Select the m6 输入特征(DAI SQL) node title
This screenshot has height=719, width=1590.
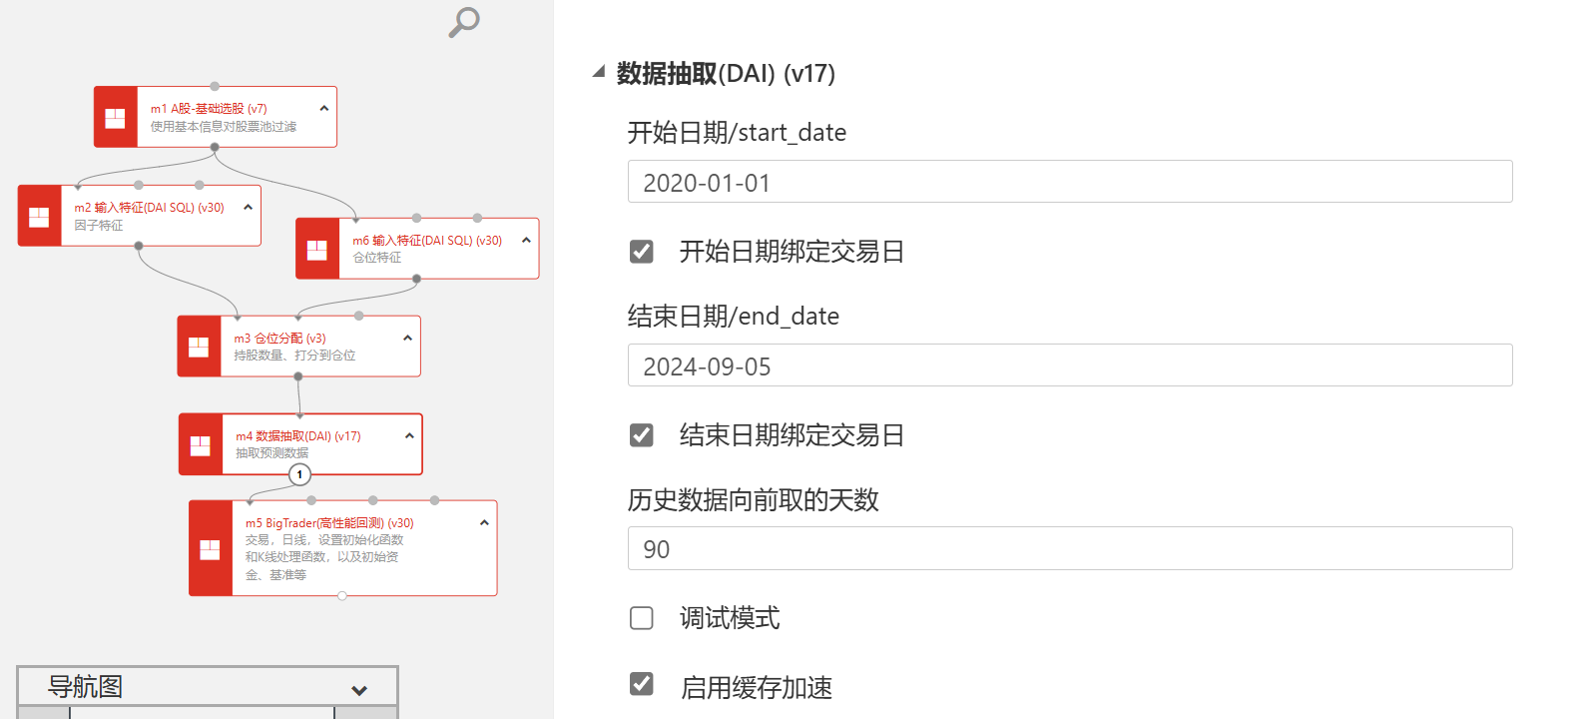(x=426, y=241)
